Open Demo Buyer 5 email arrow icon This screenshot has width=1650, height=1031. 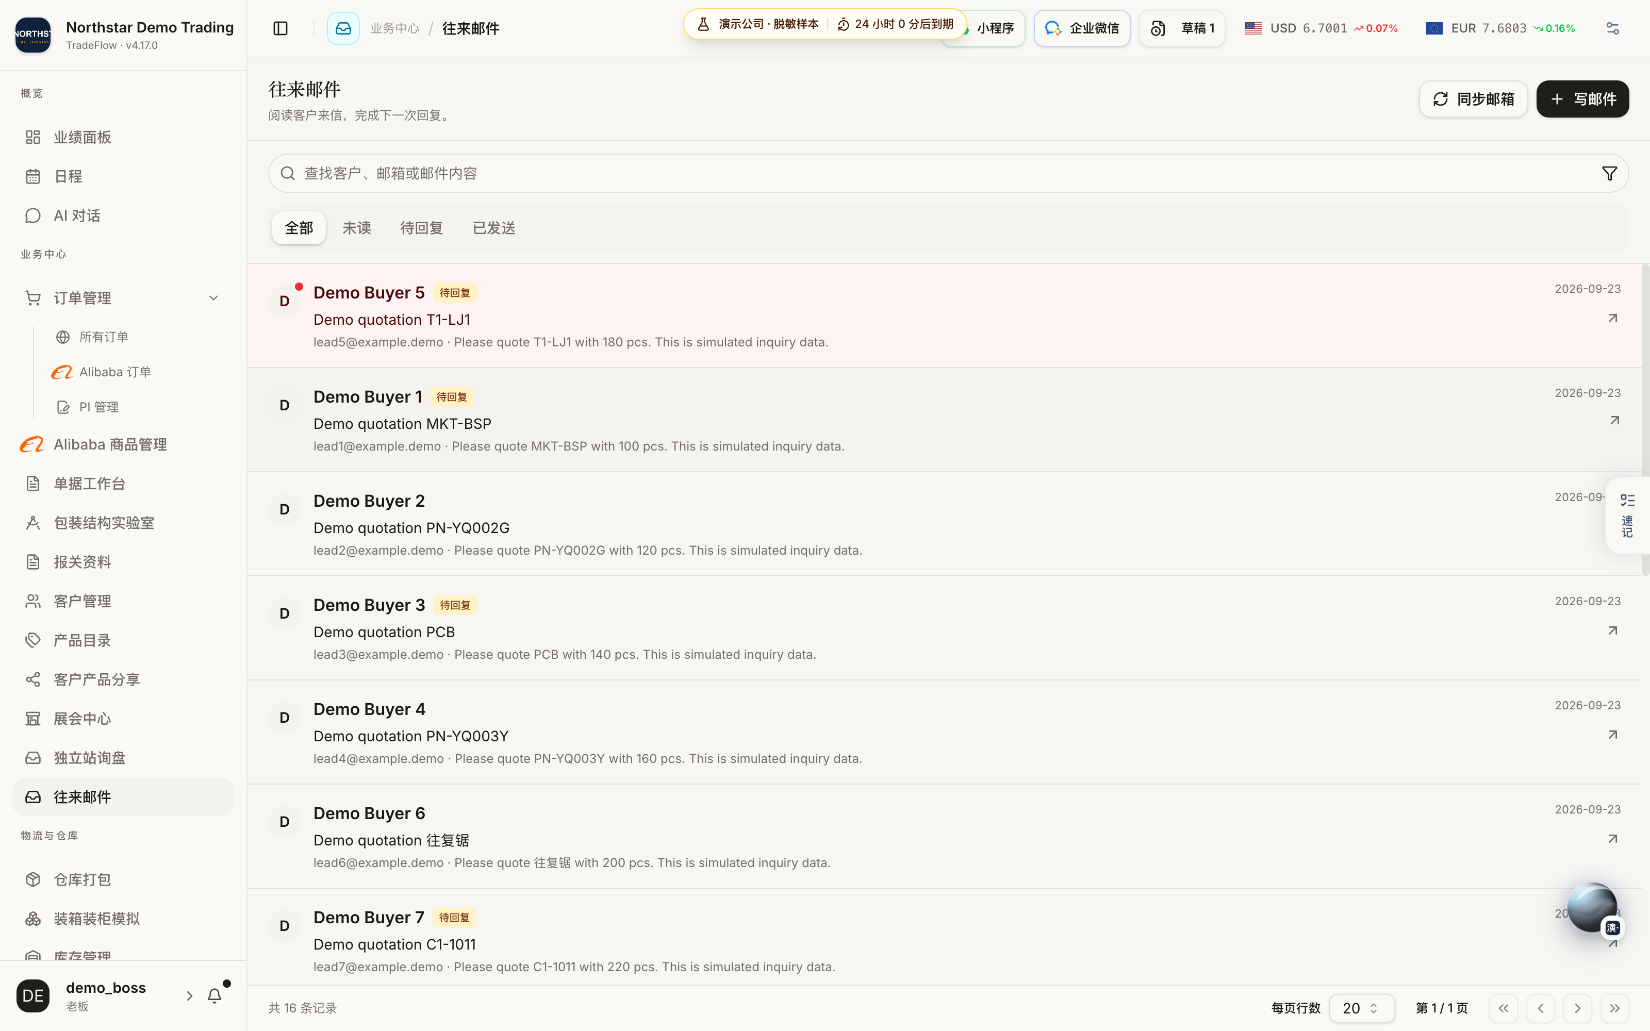pyautogui.click(x=1612, y=319)
